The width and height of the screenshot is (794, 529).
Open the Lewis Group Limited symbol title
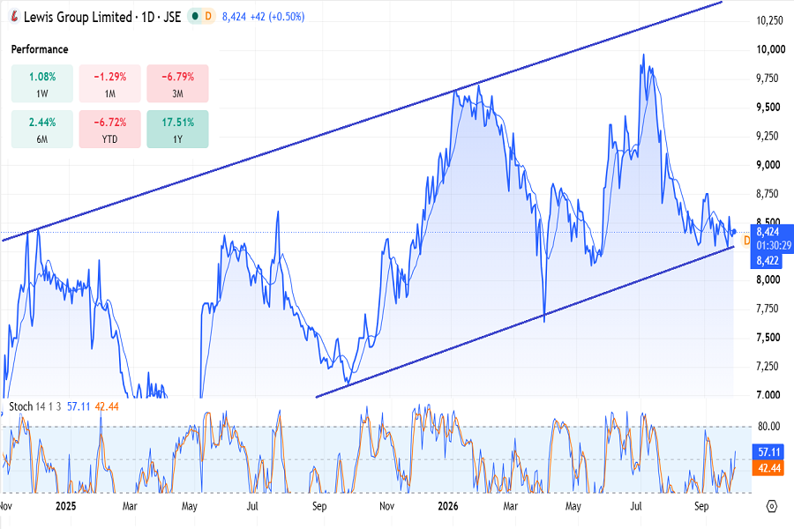[102, 17]
